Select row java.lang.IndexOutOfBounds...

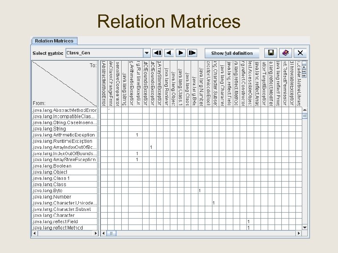pos(65,154)
